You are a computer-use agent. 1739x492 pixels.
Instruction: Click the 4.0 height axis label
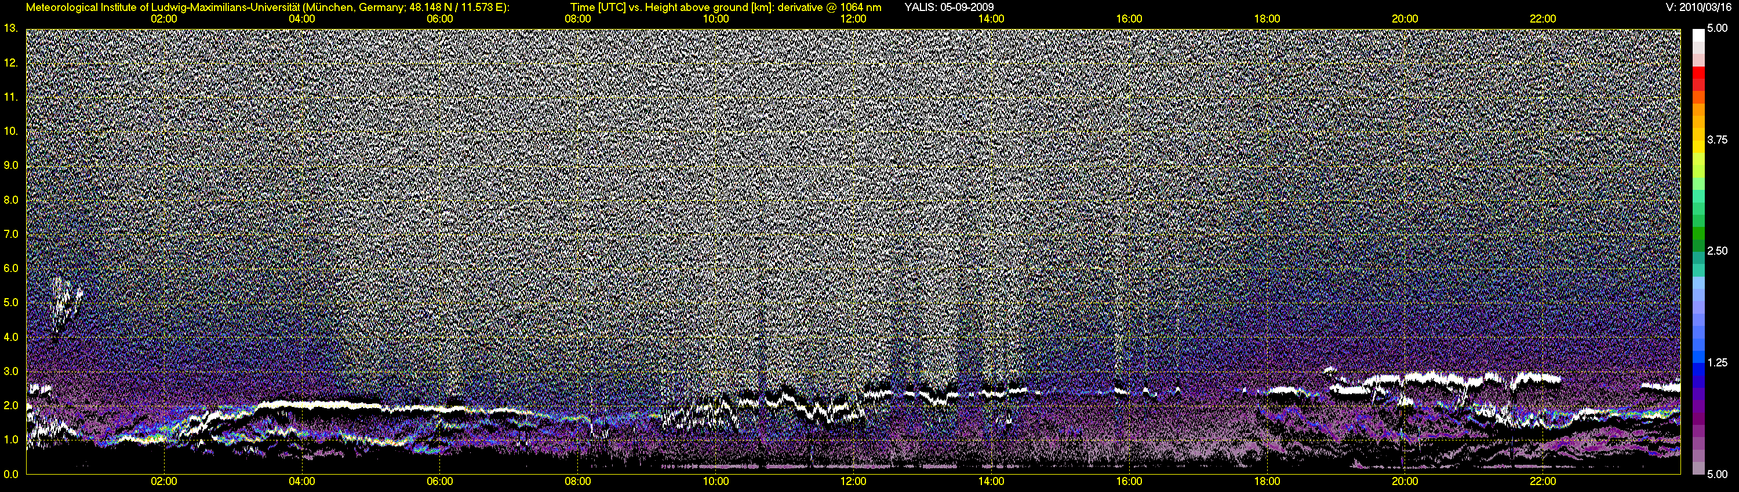(10, 337)
